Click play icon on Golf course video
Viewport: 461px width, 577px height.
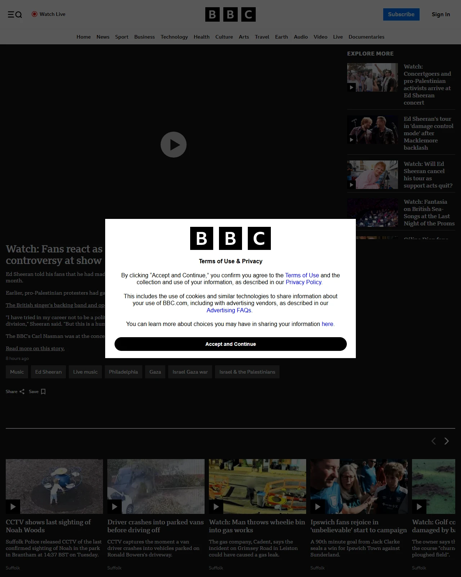(419, 507)
